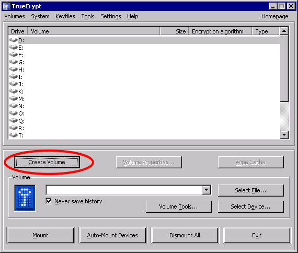Open the Tools menu
The image size is (298, 253).
point(88,16)
